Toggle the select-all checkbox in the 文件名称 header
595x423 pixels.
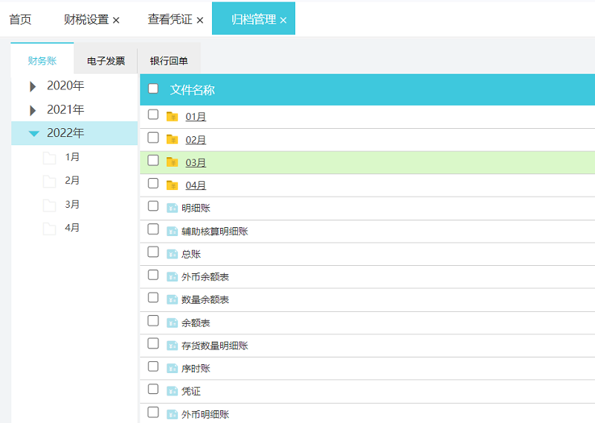point(153,89)
